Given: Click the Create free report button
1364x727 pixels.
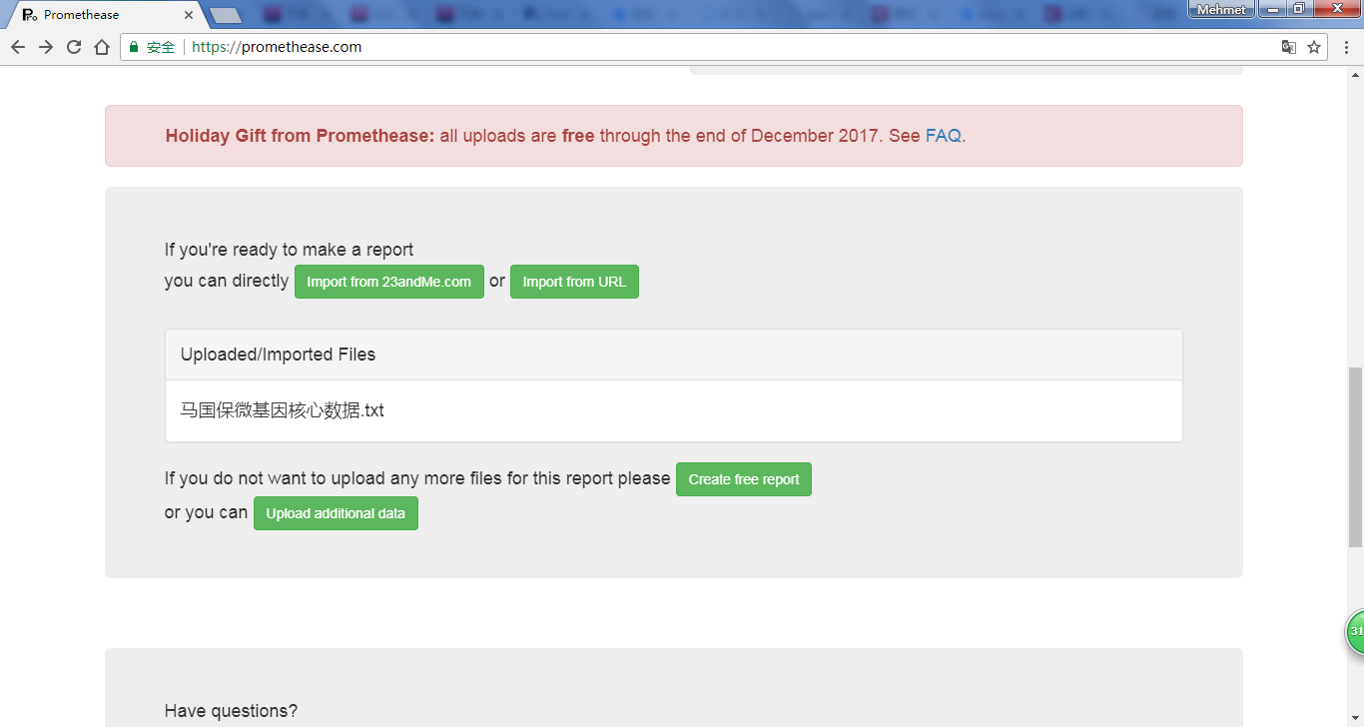Looking at the screenshot, I should tap(744, 479).
